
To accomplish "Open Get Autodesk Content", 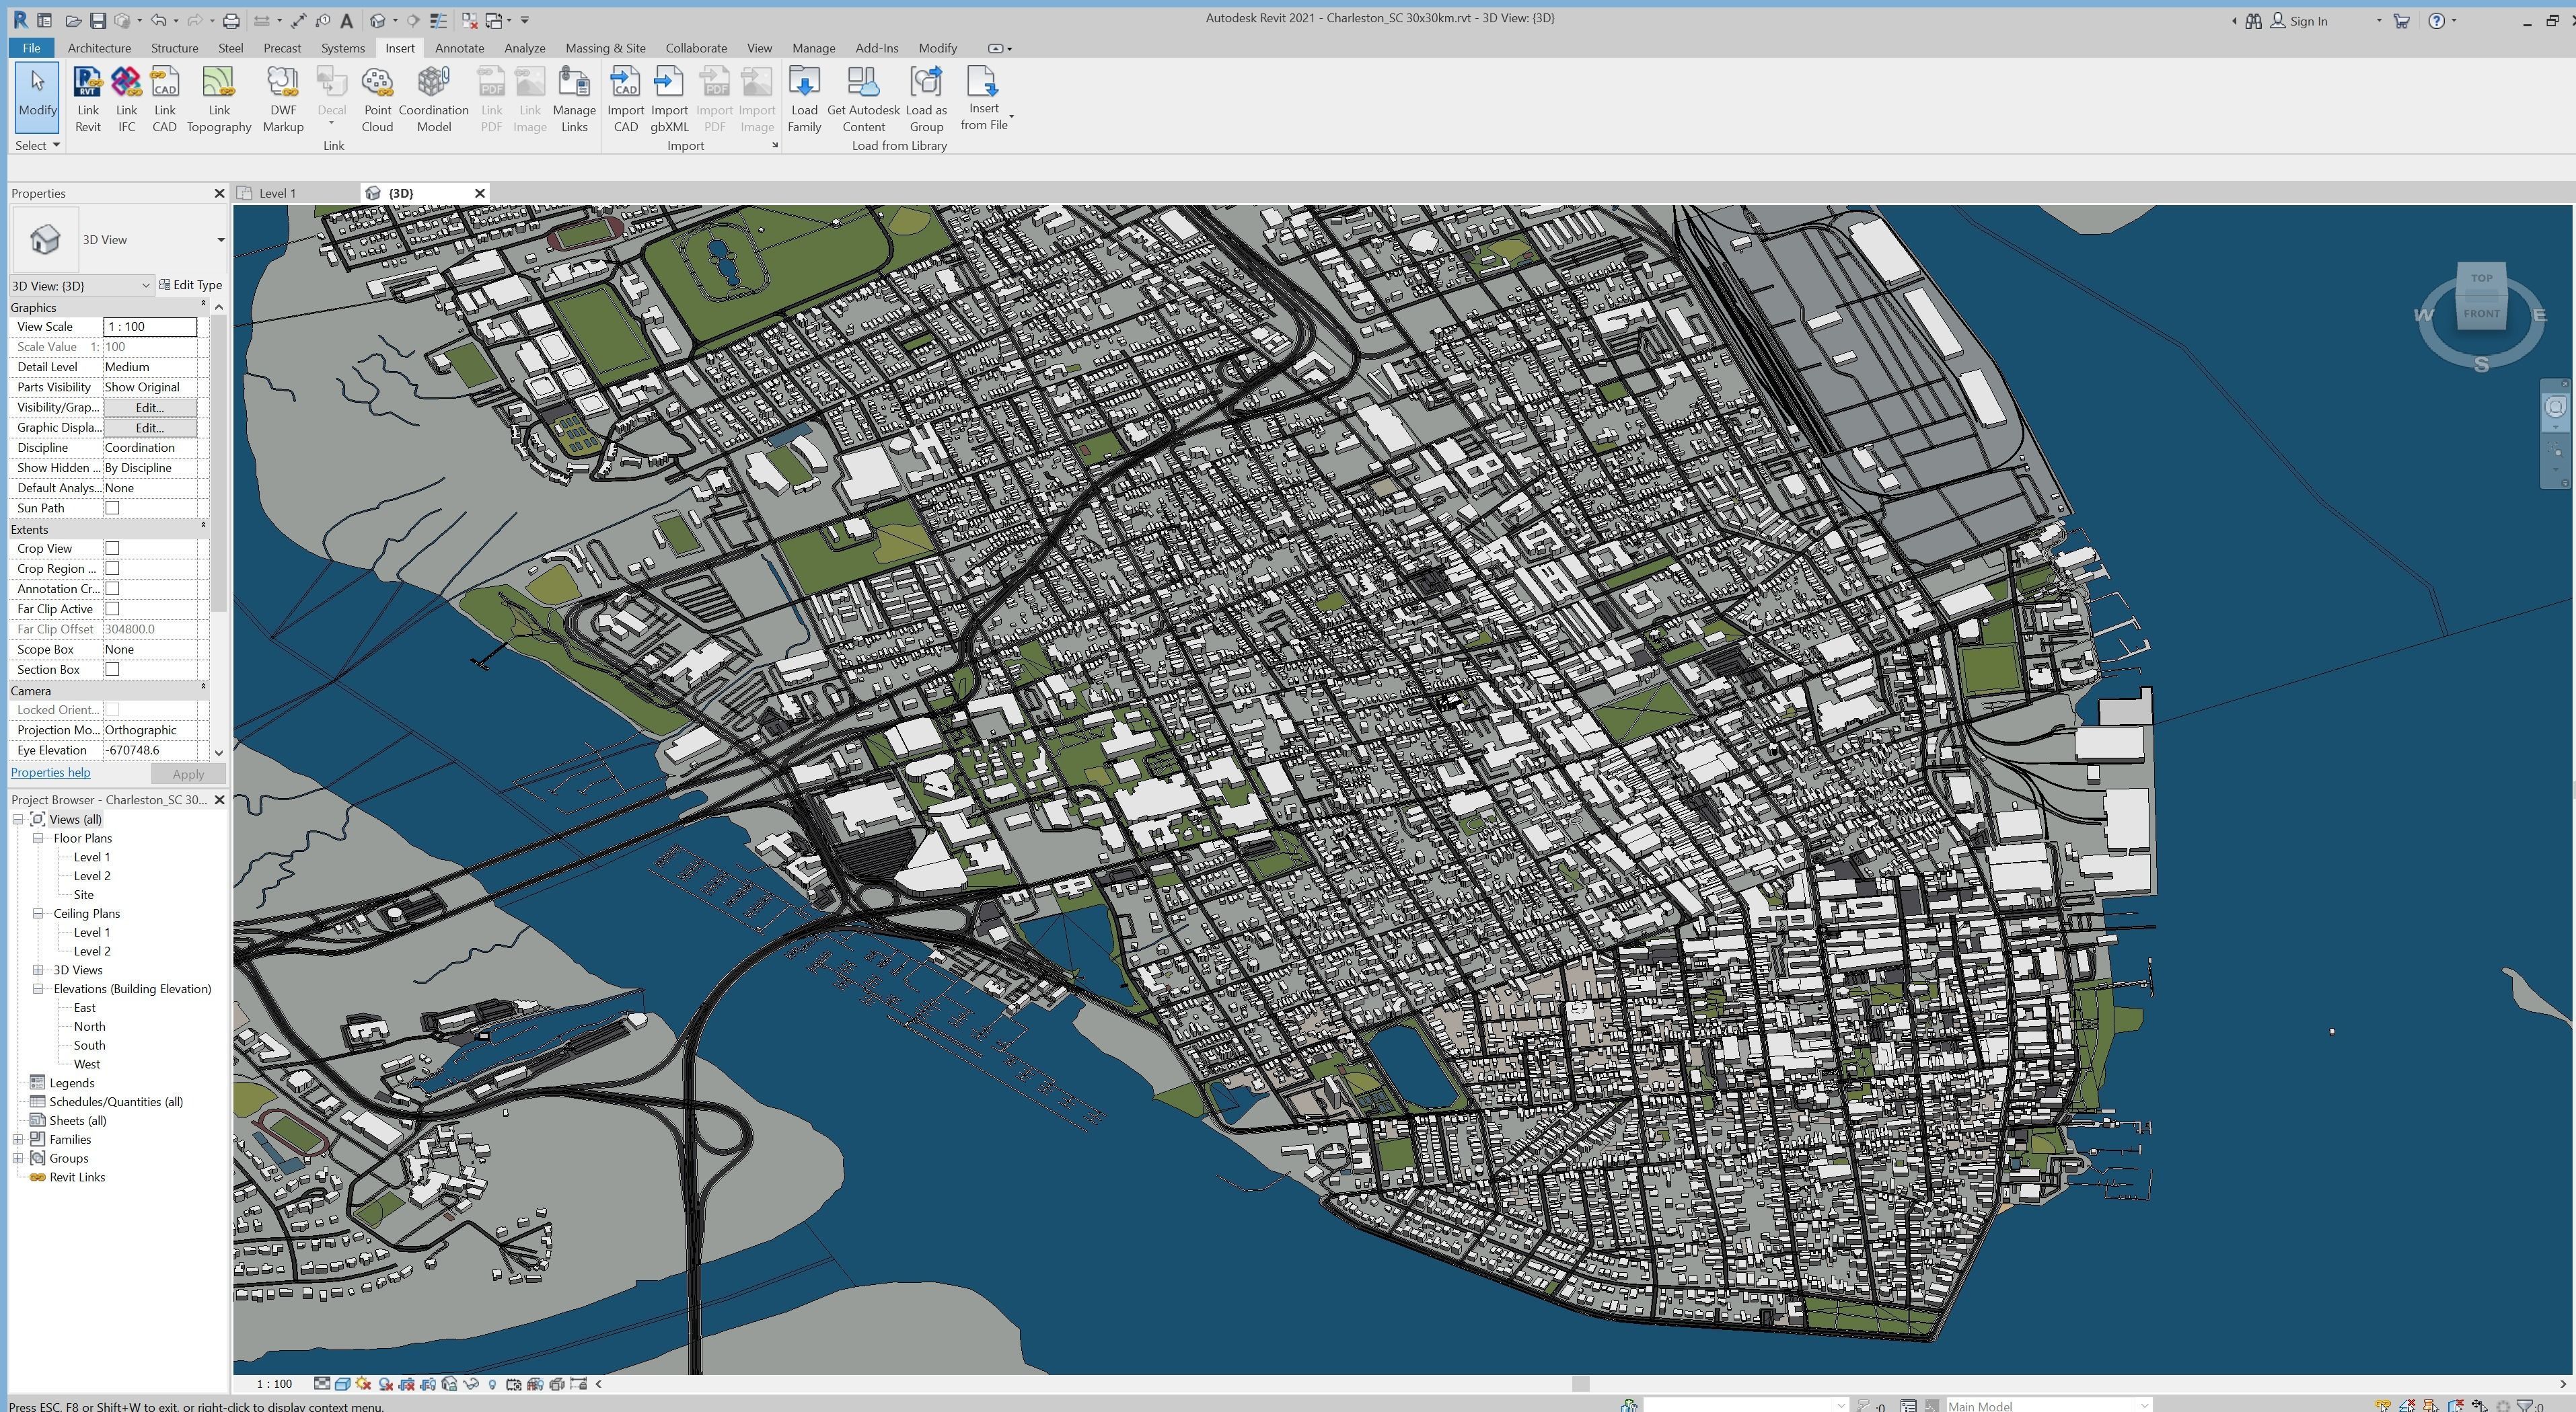I will tap(863, 99).
